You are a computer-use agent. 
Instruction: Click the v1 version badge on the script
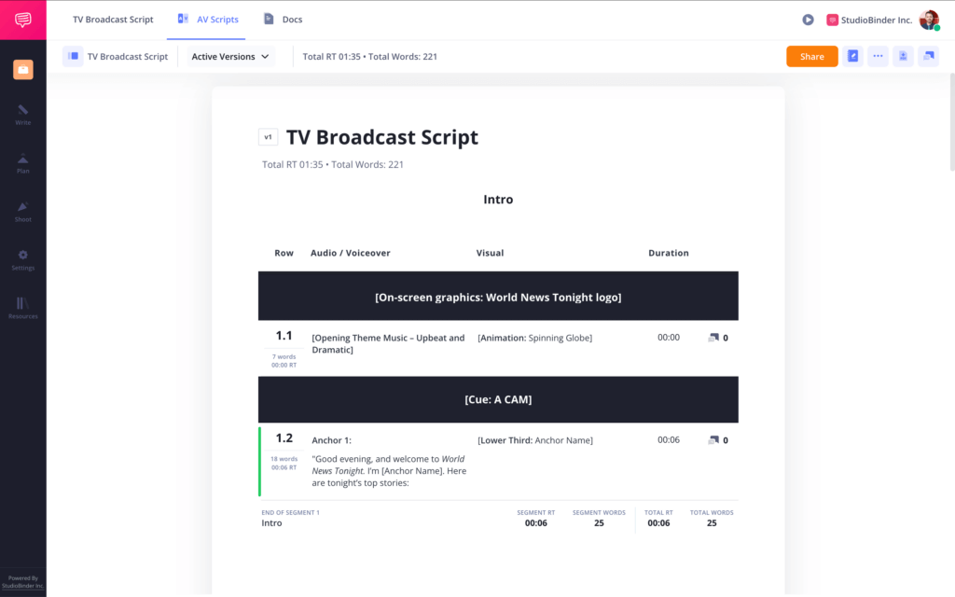tap(268, 136)
